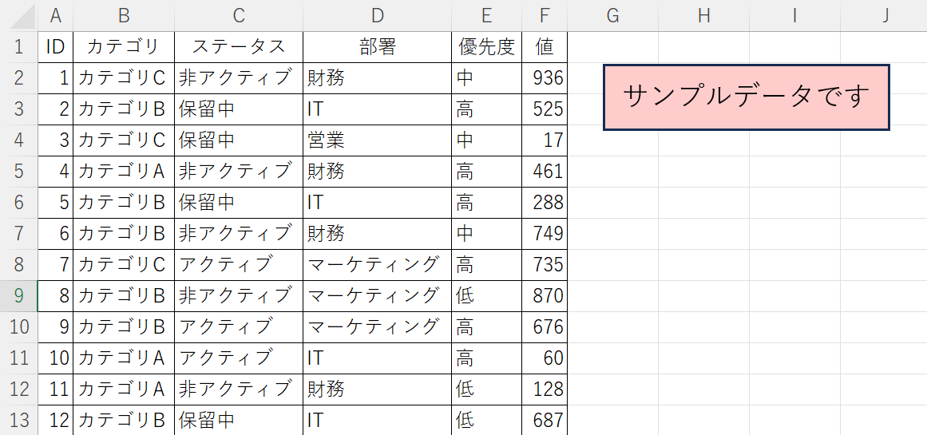
Task: Click the column G header
Action: (612, 16)
